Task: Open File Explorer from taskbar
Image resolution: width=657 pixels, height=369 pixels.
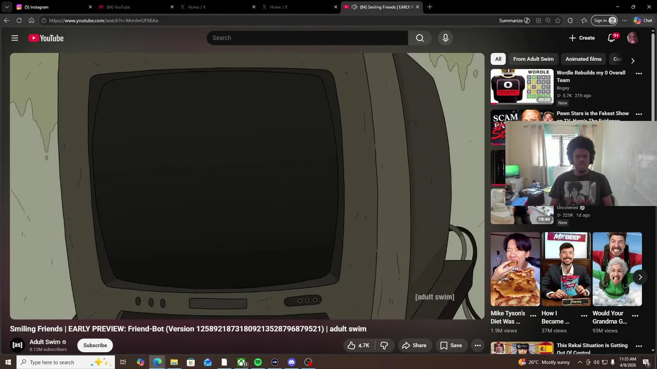Action: click(174, 362)
